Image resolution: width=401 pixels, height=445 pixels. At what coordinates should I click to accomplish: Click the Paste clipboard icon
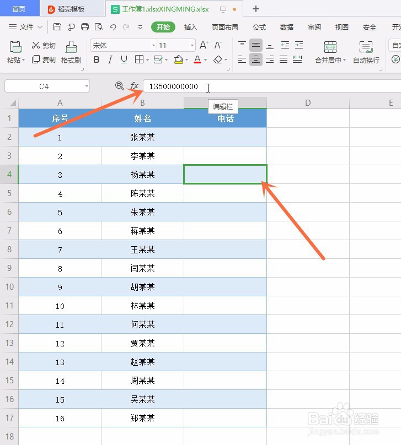click(15, 47)
